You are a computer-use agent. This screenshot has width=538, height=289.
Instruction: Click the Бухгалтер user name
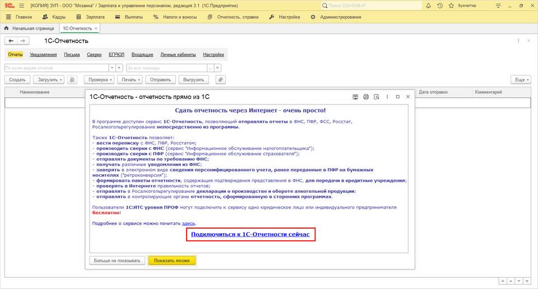click(x=467, y=6)
